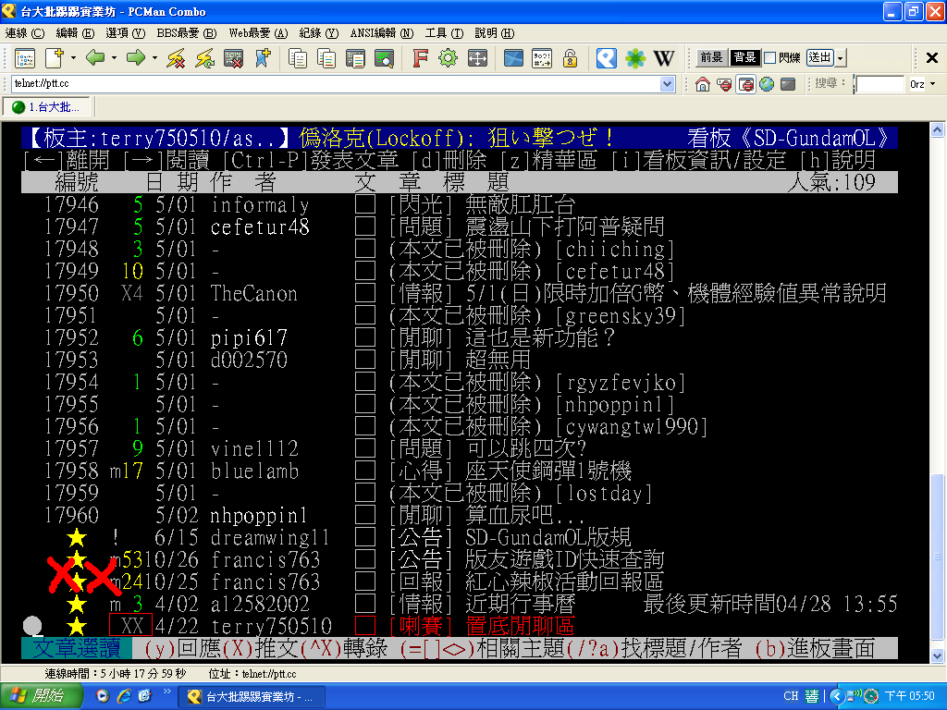Click the paste from clipboard icon
Image resolution: width=947 pixels, height=710 pixels.
[x=355, y=58]
